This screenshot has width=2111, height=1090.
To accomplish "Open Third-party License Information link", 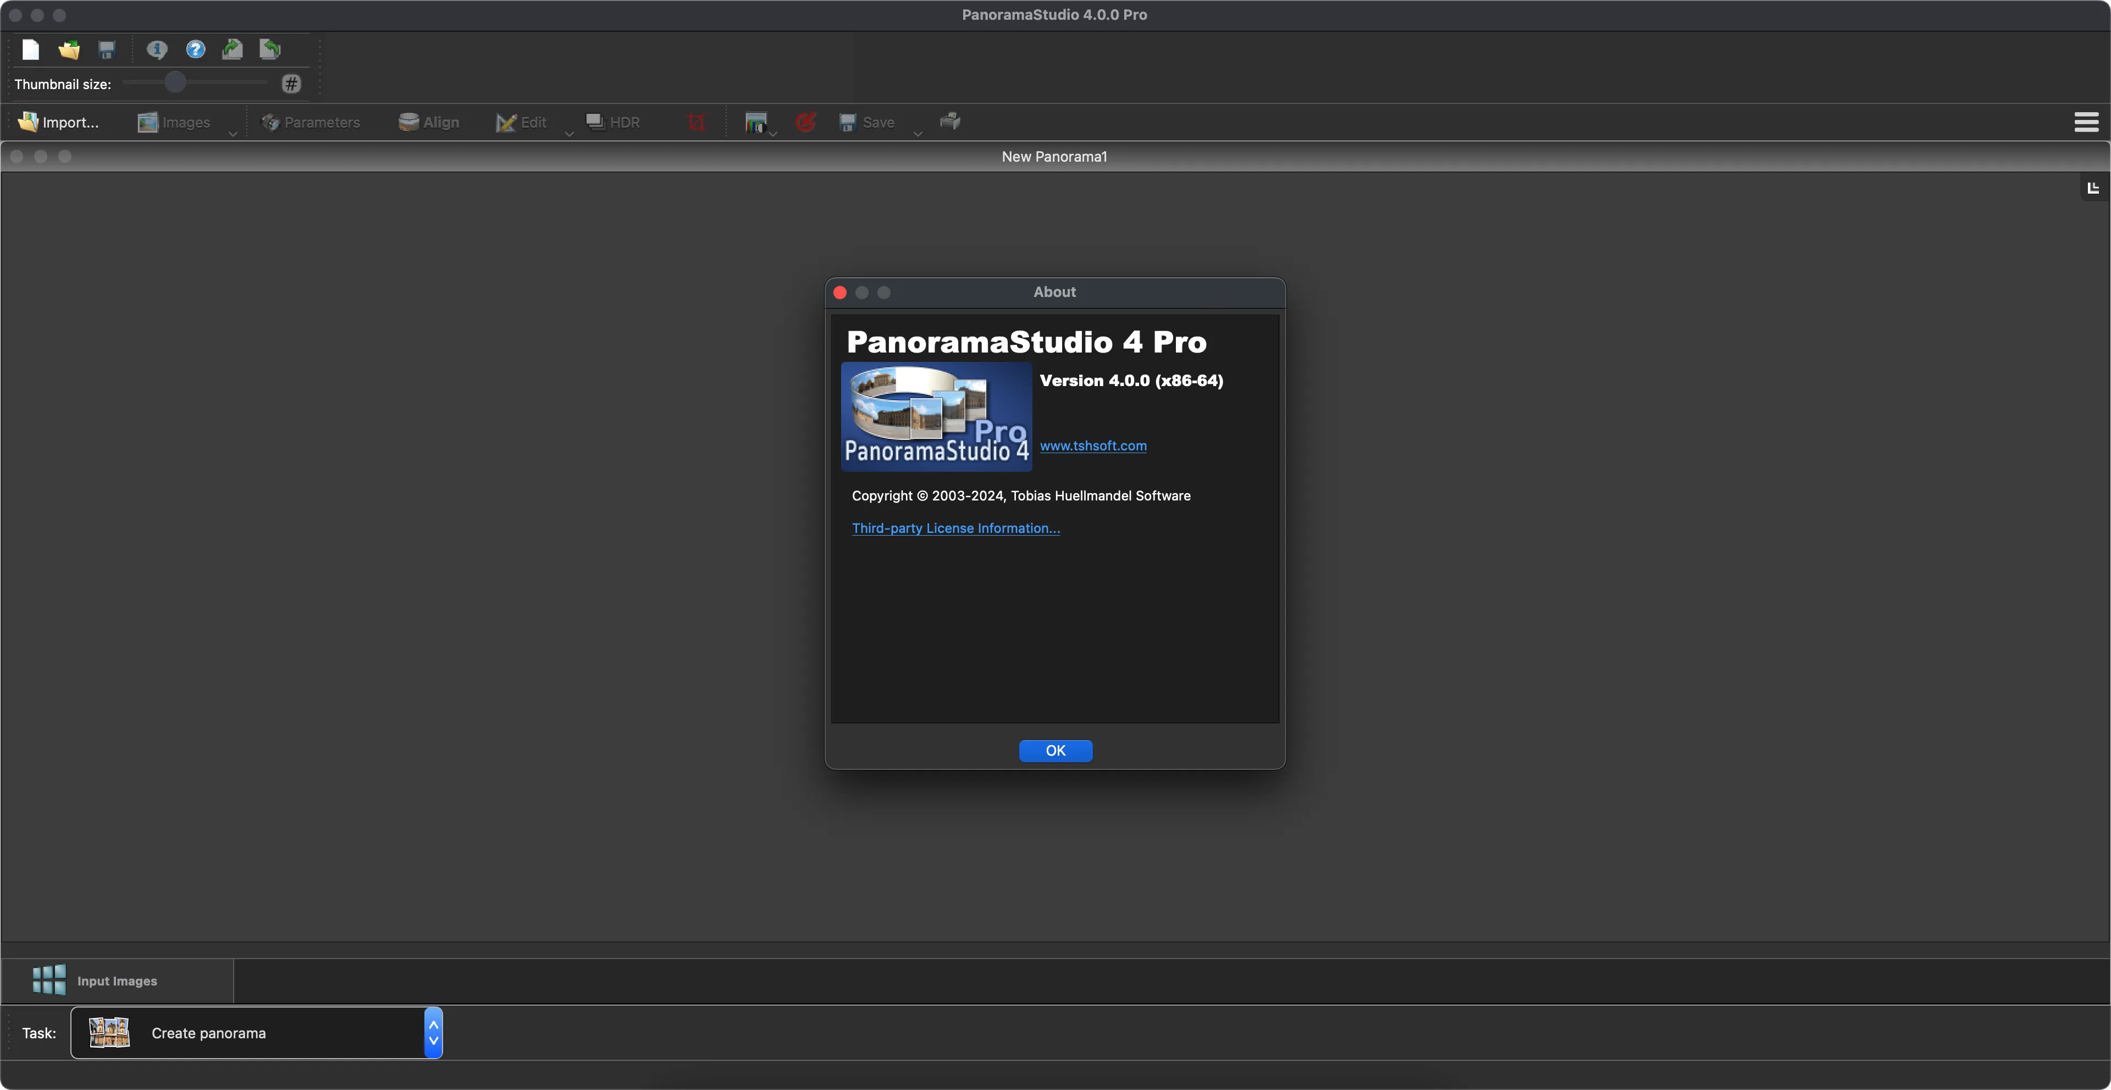I will [x=955, y=529].
